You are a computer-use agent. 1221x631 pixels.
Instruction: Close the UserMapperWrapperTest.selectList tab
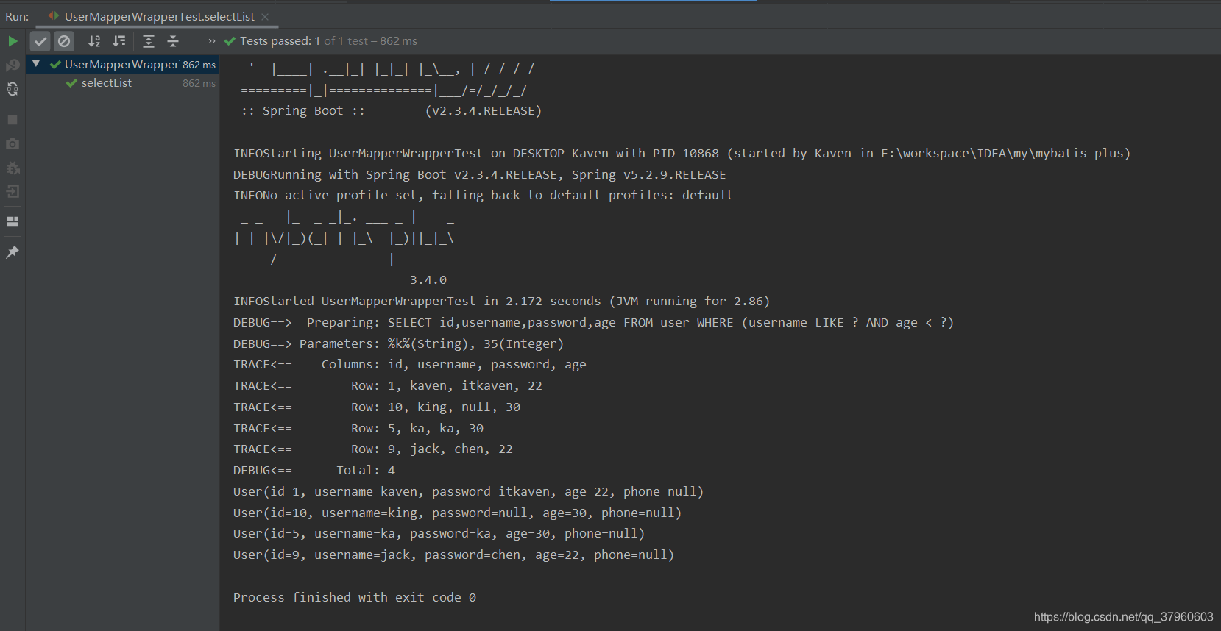[x=265, y=16]
